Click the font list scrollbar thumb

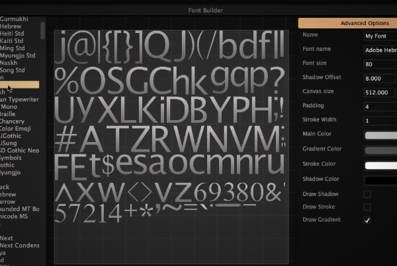coord(42,30)
